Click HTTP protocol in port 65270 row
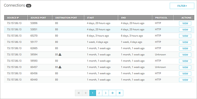 (158, 36)
